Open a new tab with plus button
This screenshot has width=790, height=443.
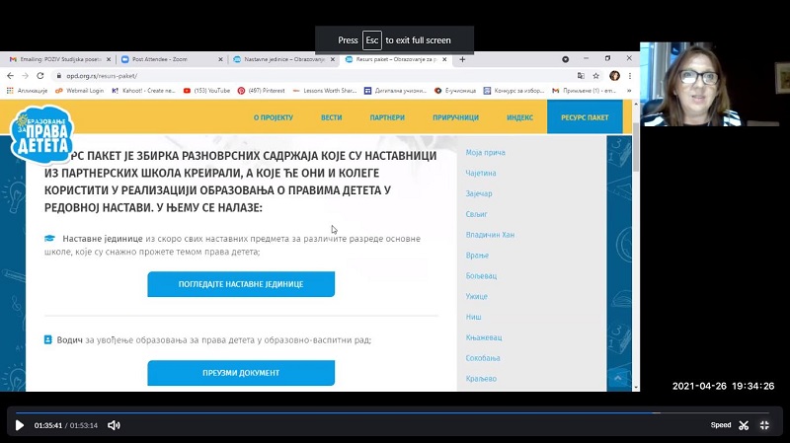pos(462,59)
